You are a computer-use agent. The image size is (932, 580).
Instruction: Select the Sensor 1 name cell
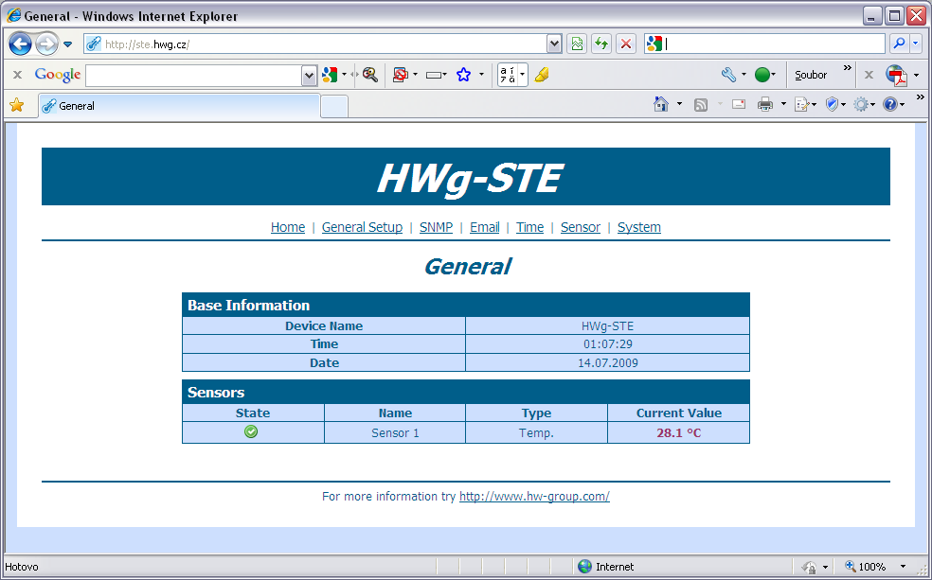(395, 432)
